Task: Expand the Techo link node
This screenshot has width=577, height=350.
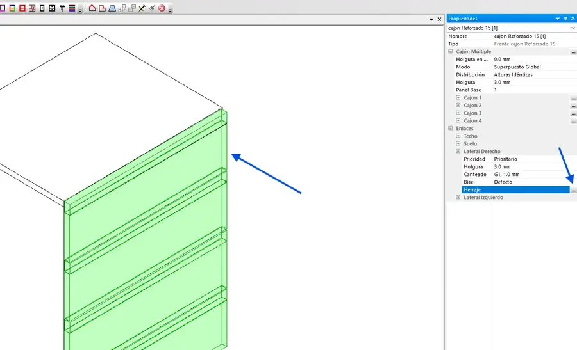Action: 458,136
